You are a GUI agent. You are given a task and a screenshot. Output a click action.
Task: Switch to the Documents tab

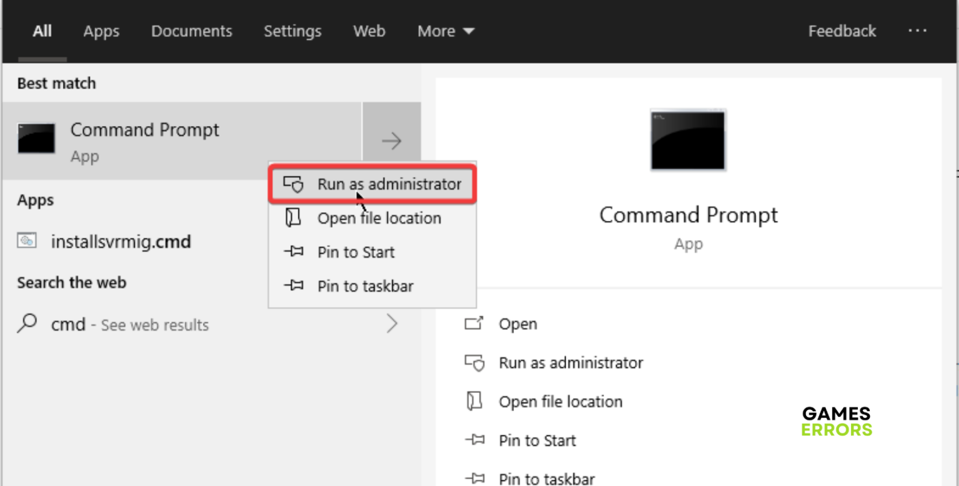point(192,31)
